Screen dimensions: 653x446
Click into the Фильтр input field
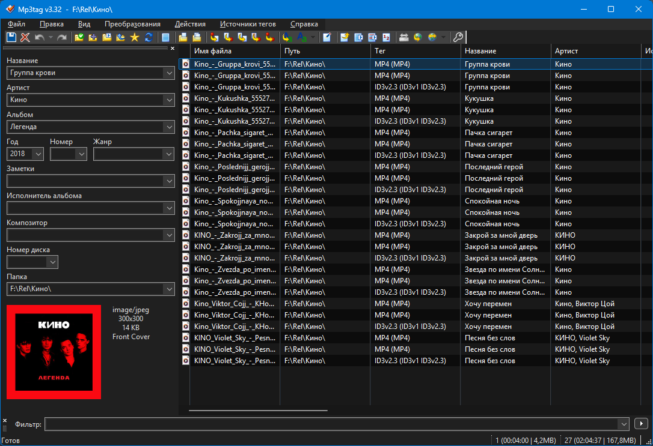tap(331, 424)
